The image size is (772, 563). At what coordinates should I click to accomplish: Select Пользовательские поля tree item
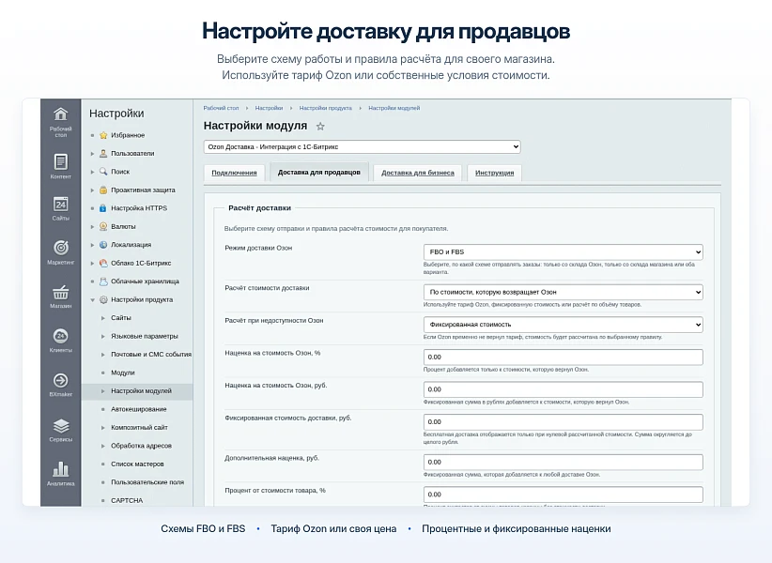147,482
